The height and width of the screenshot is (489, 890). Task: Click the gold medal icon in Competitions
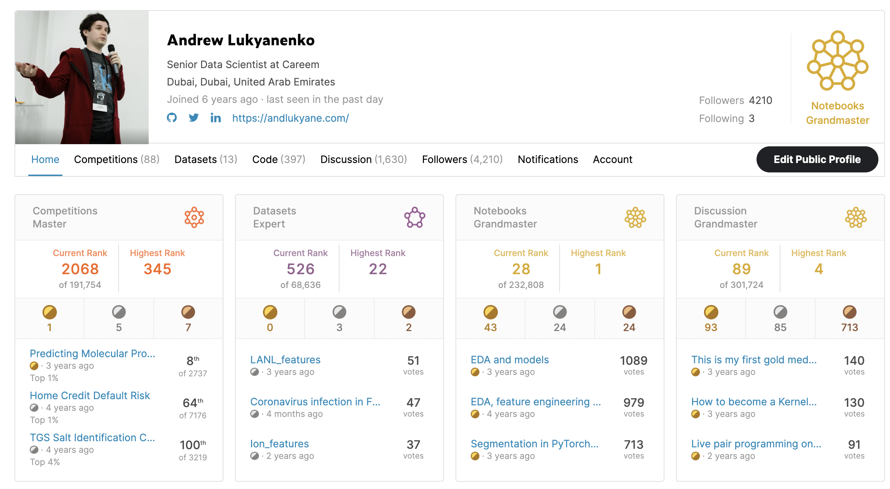(49, 312)
